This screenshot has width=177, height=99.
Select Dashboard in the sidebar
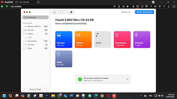point(35,17)
